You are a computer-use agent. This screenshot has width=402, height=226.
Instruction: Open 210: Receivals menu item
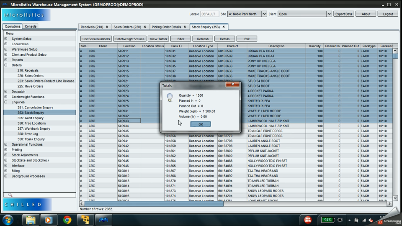coord(28,70)
